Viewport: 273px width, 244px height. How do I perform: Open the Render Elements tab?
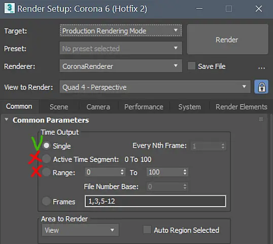pyautogui.click(x=242, y=107)
